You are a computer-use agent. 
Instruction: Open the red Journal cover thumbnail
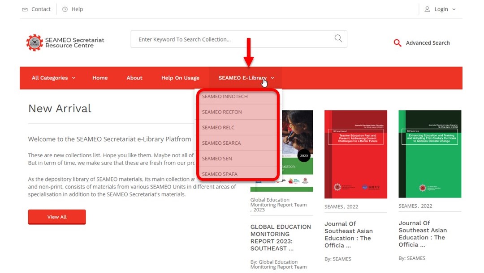355,154
